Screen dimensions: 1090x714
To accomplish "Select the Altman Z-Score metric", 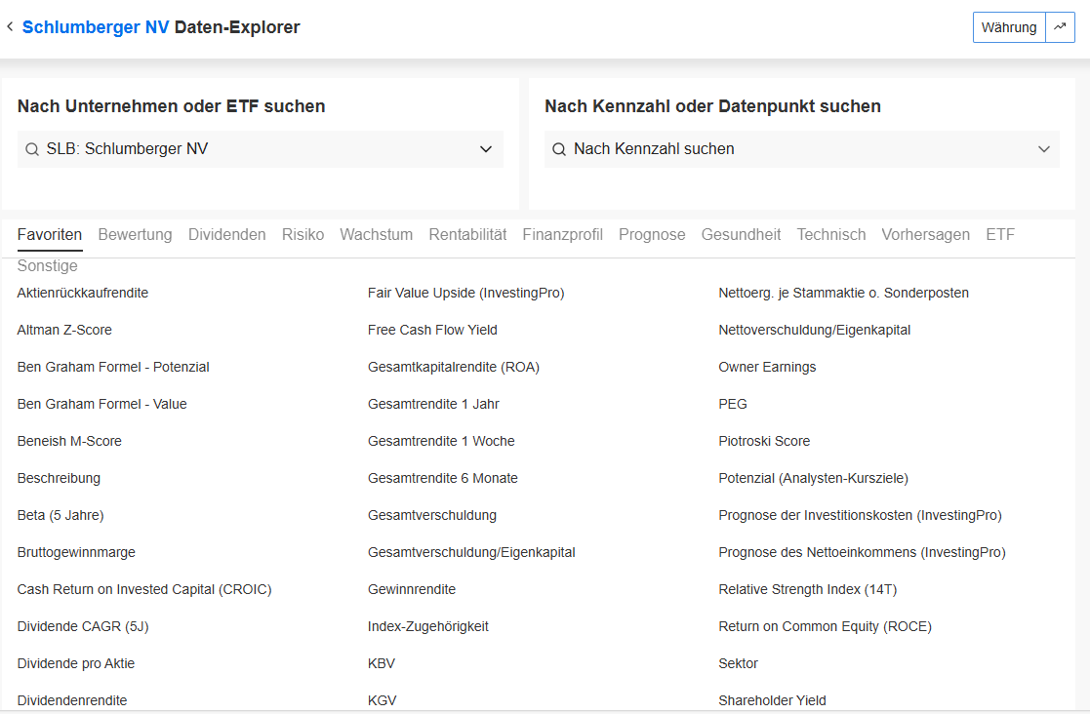I will (64, 330).
